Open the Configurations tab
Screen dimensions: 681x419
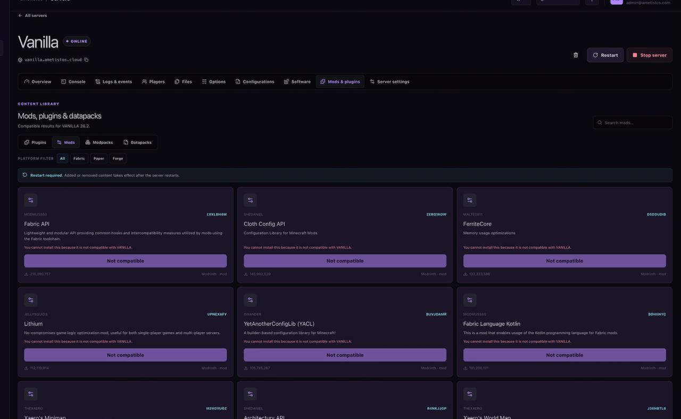(x=255, y=81)
